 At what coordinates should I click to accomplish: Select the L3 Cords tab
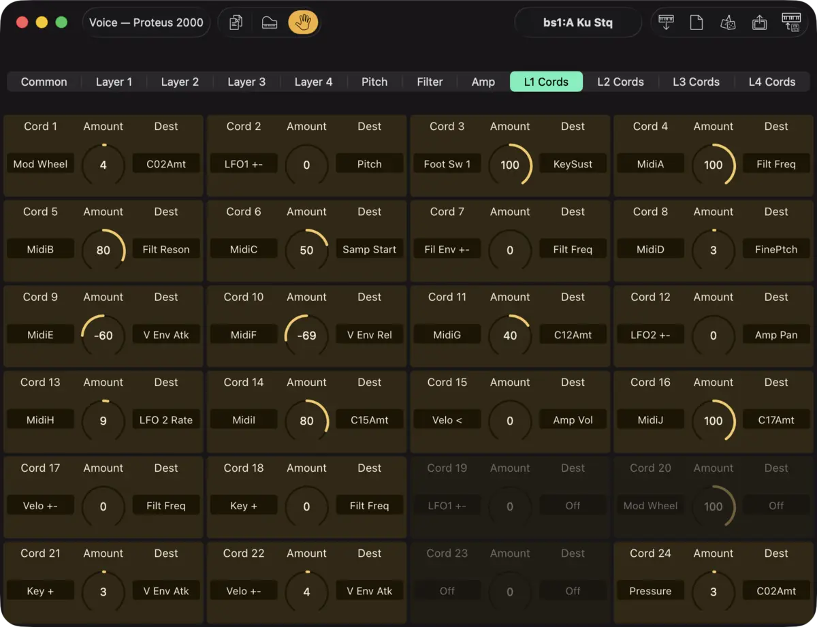(696, 82)
